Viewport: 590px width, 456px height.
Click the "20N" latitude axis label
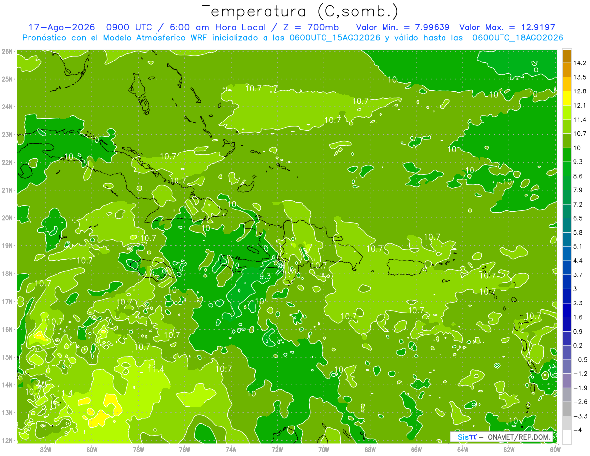tap(7, 218)
